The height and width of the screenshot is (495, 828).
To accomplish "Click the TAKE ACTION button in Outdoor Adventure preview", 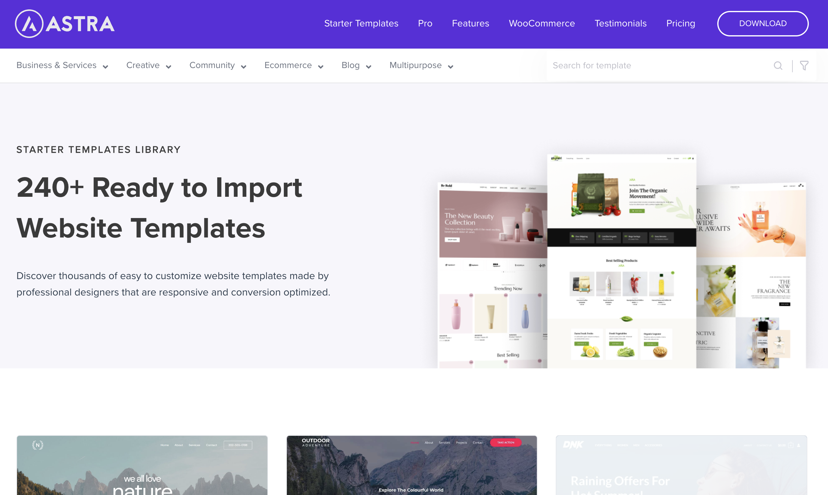I will 505,442.
